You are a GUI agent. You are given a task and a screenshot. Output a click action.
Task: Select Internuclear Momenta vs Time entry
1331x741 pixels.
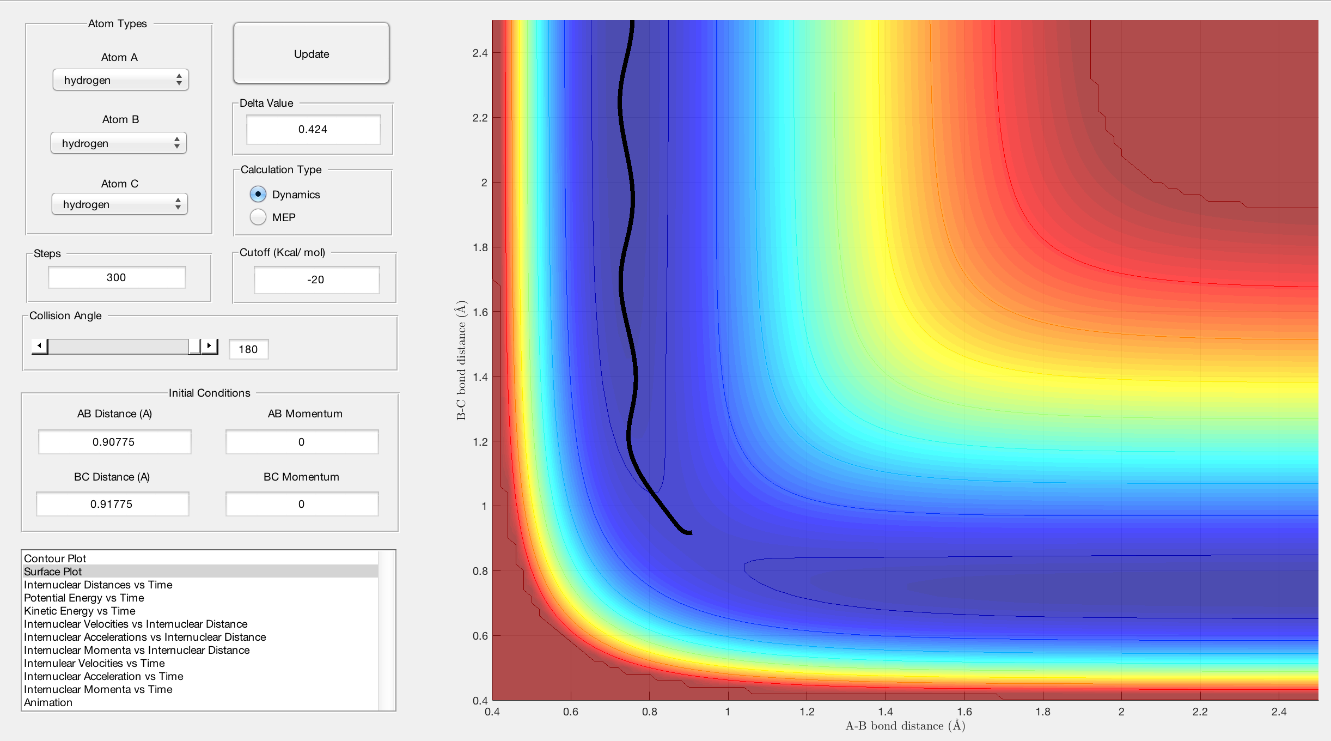click(98, 689)
